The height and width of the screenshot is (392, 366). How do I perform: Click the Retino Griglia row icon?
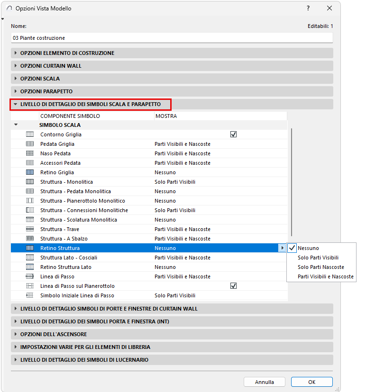30,172
